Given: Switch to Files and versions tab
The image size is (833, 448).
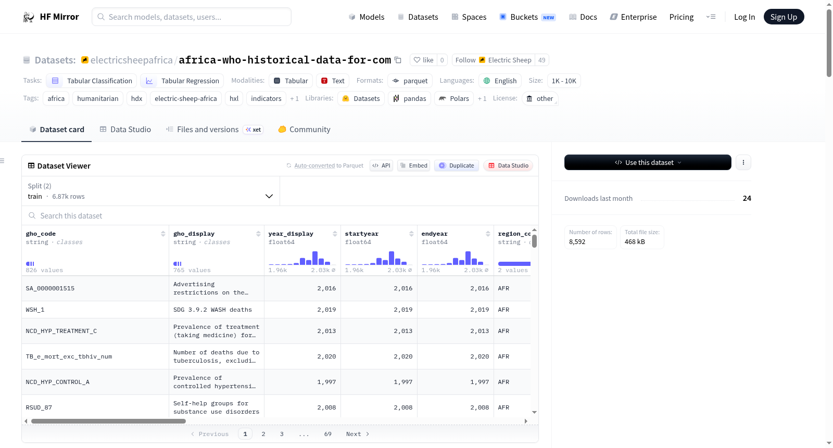Looking at the screenshot, I should click(x=214, y=129).
